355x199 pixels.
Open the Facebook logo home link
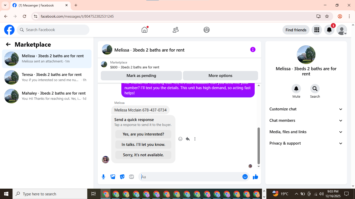(x=9, y=30)
